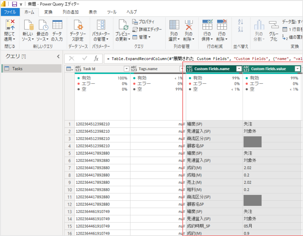Open query Properties (プロパティ)

(x=143, y=22)
